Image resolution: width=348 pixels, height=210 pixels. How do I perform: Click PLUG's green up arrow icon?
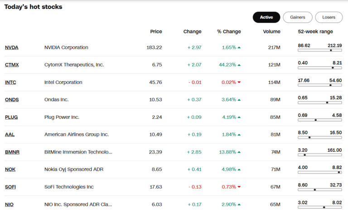239,117
